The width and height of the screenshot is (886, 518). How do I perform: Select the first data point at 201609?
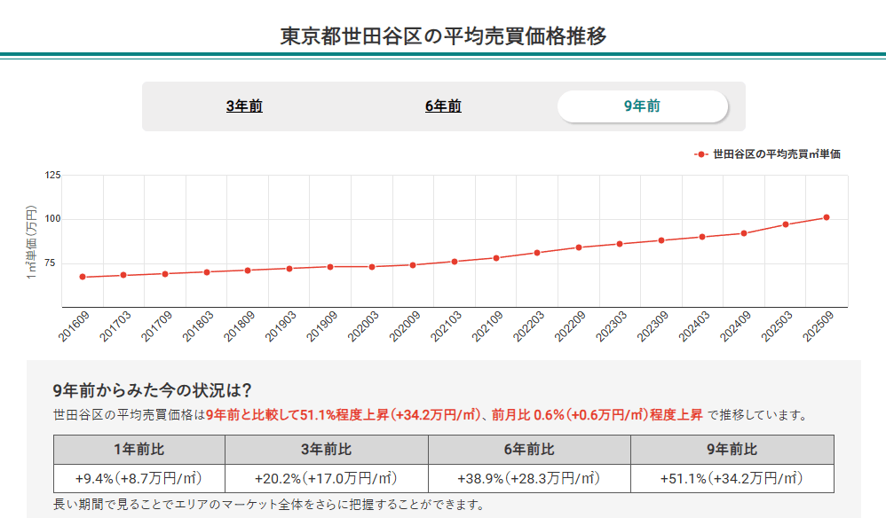81,277
